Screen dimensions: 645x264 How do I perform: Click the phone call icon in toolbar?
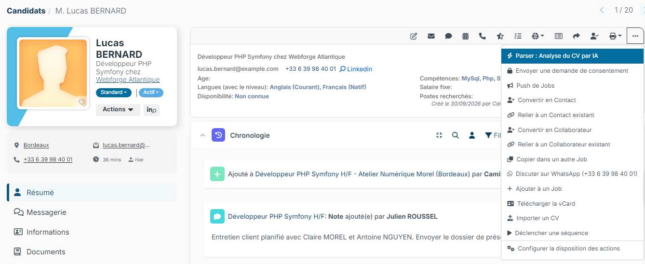coord(482,36)
